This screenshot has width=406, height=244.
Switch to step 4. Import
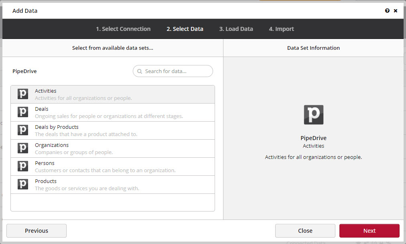point(282,29)
